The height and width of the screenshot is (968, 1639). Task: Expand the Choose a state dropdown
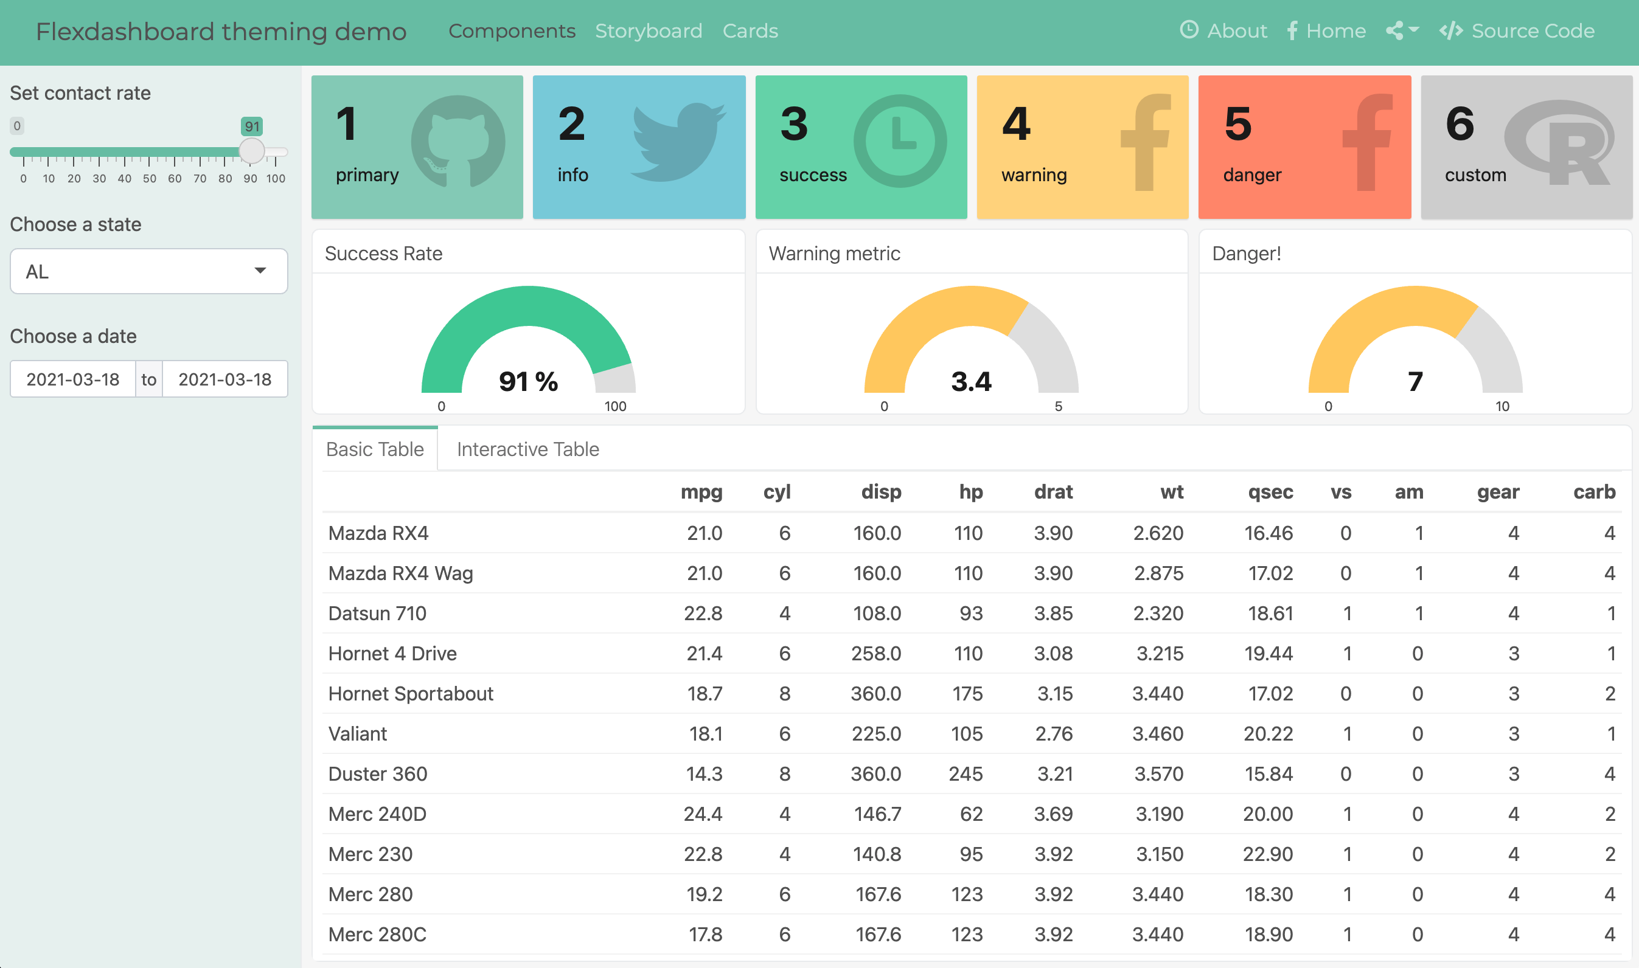[x=149, y=271]
